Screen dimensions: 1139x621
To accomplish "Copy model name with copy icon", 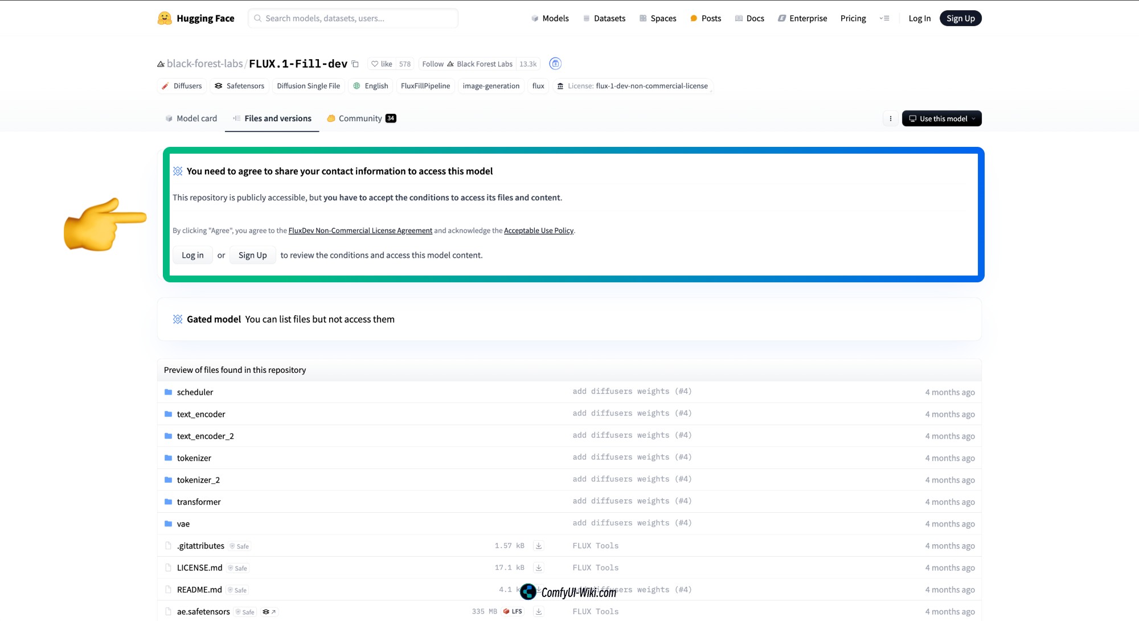I will coord(355,64).
